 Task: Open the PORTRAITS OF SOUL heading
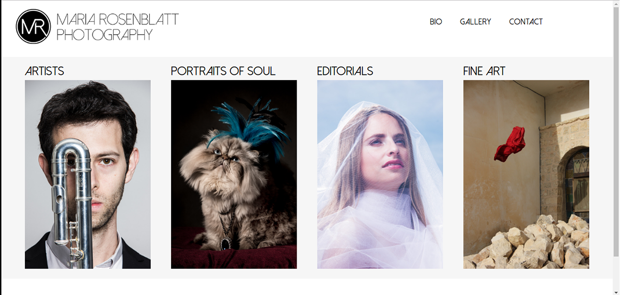(223, 71)
